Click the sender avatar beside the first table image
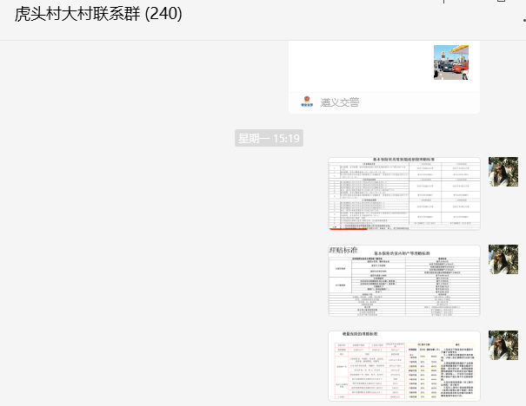 (503, 172)
